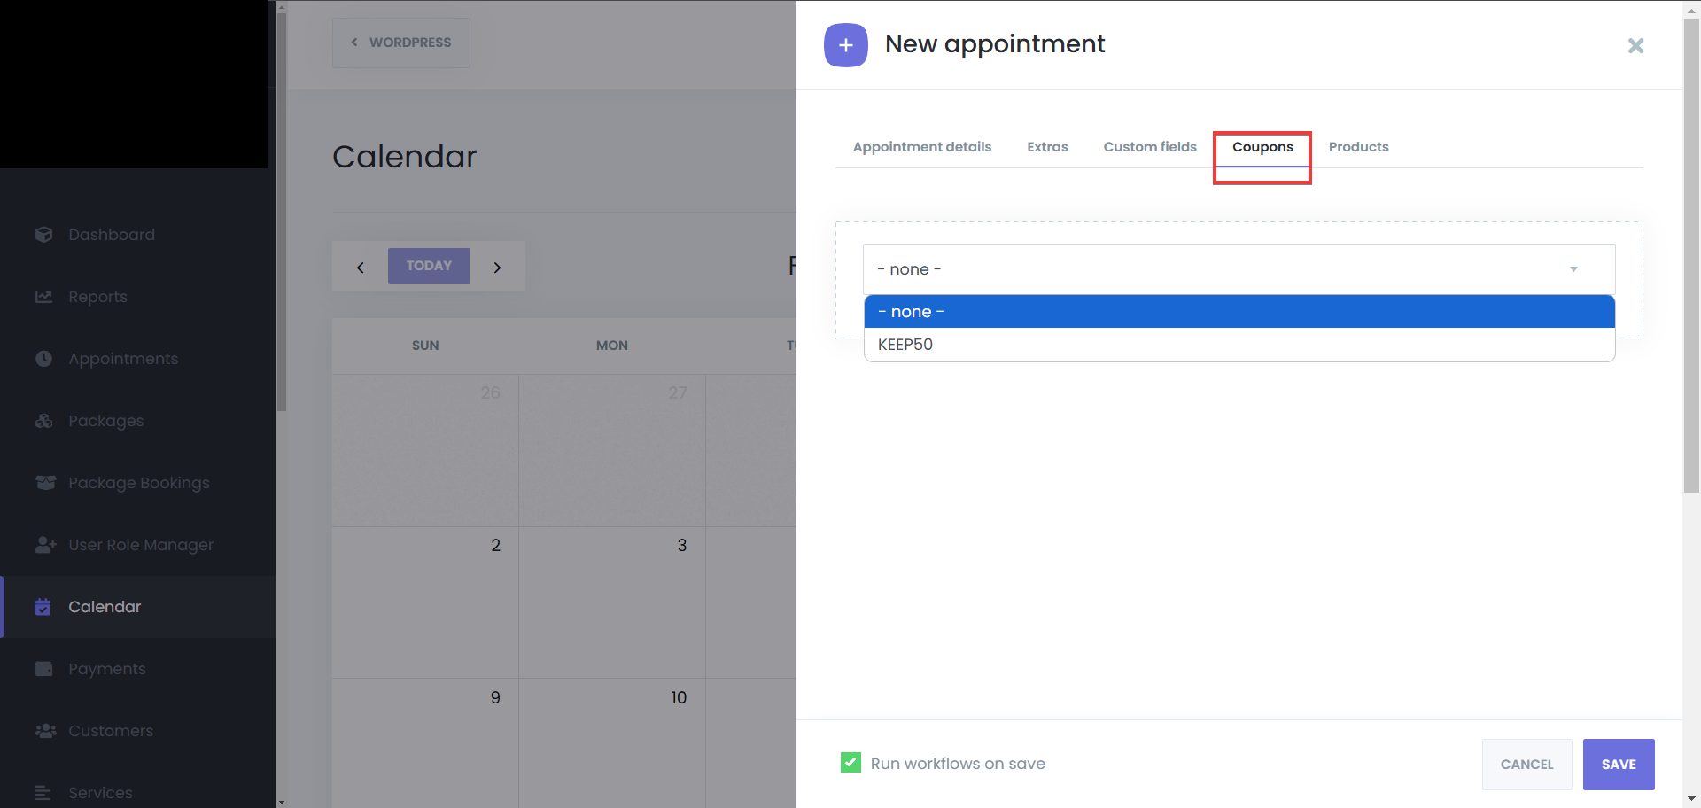Click the Cancel button
Viewport: 1701px width, 808px height.
pos(1526,765)
